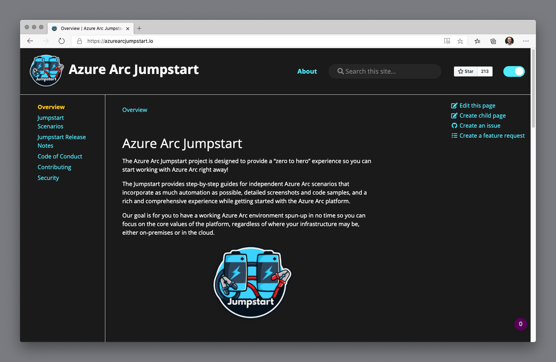This screenshot has width=556, height=362.
Task: Click the list icon beside Create a feature request
Action: click(x=454, y=136)
